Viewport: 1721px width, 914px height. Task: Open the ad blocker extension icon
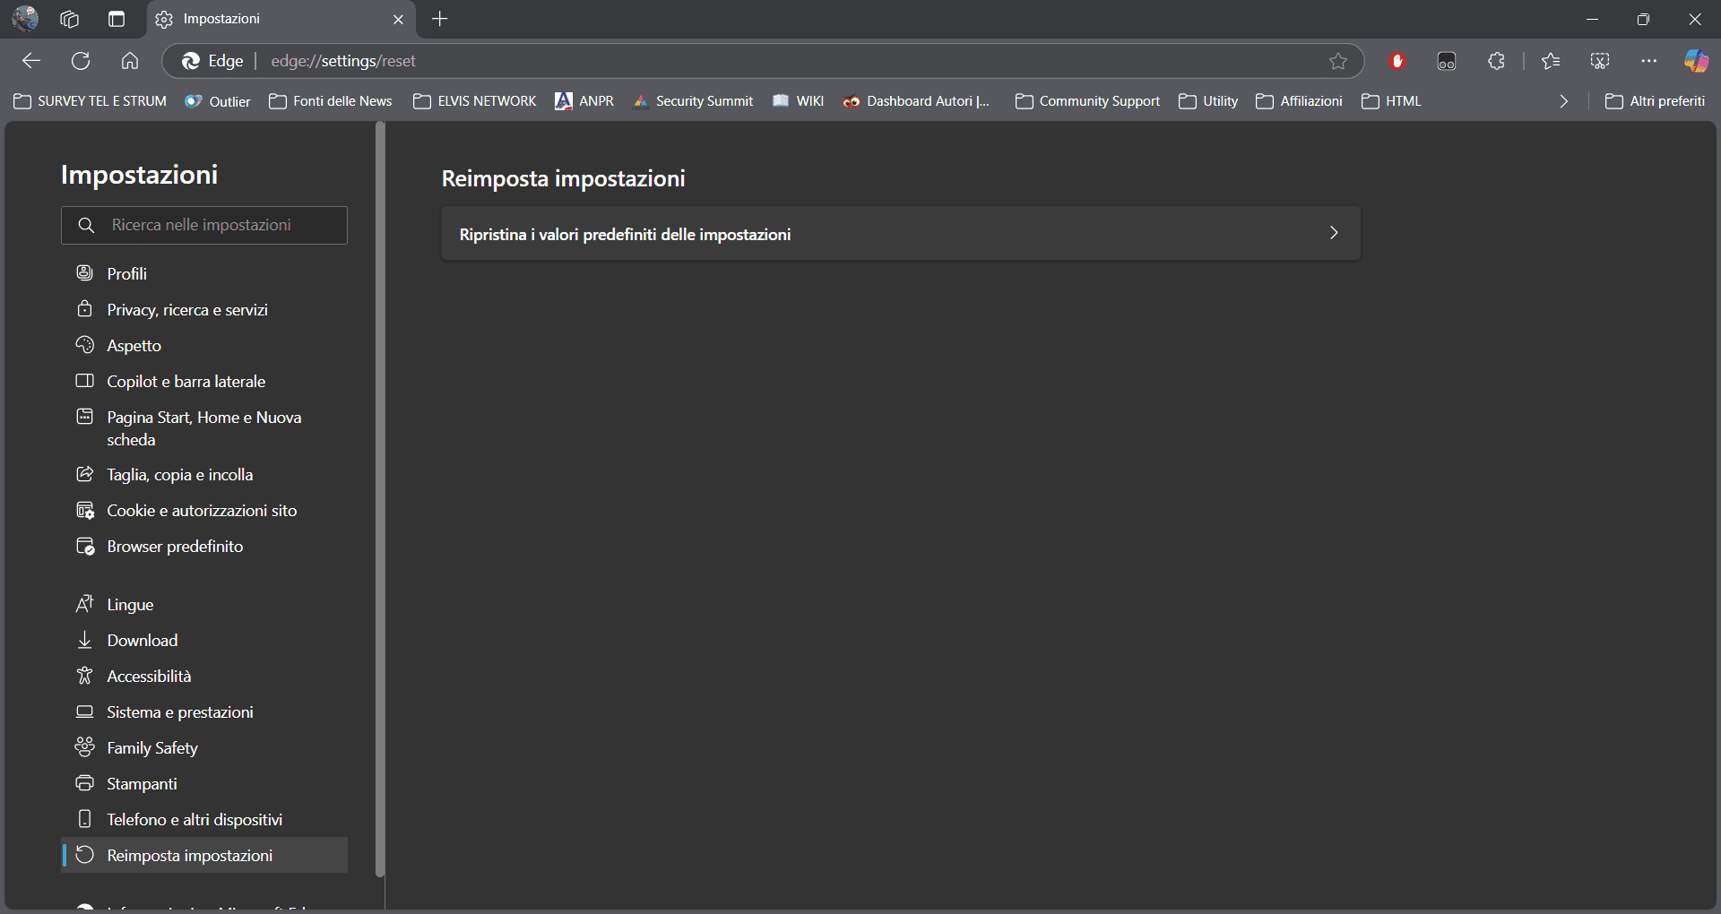coord(1397,61)
